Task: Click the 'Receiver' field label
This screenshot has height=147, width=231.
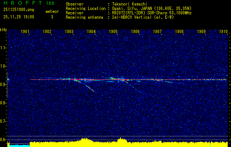Action: [75, 13]
